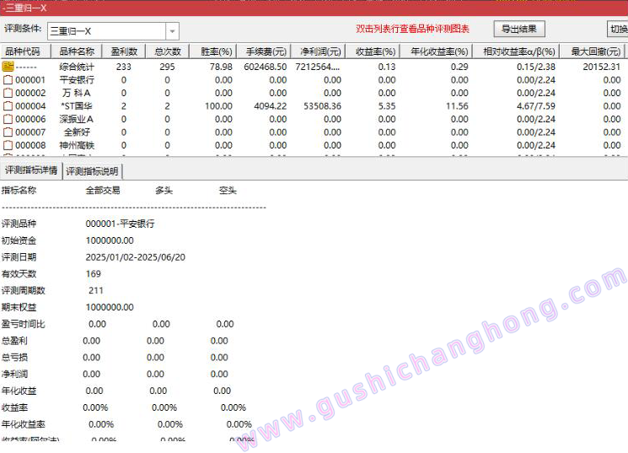Screen dimensions: 628x453
Task: Select the 万 科A row
Action: 314,93
